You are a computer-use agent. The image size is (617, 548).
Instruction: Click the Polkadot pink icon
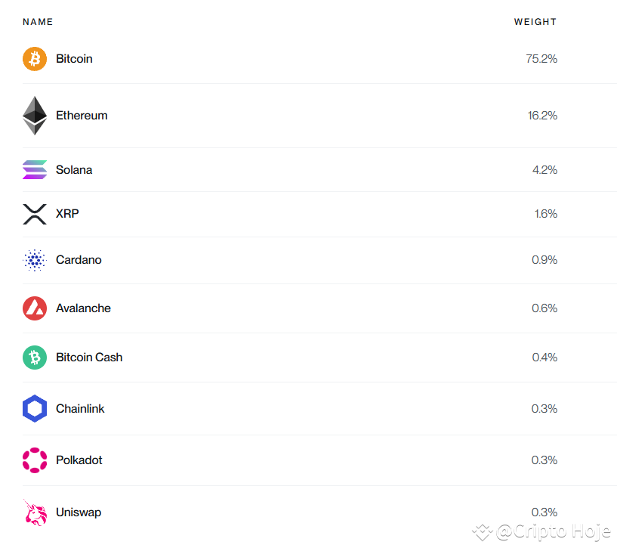(35, 460)
